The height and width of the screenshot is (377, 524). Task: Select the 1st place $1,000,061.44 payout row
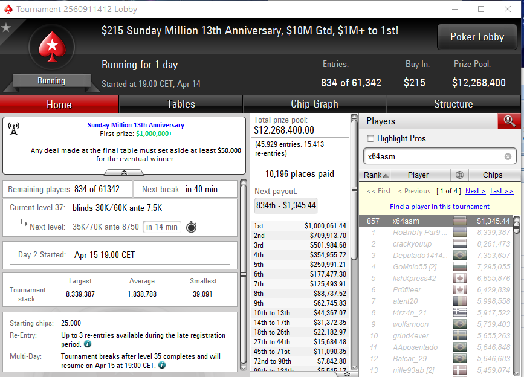point(300,226)
